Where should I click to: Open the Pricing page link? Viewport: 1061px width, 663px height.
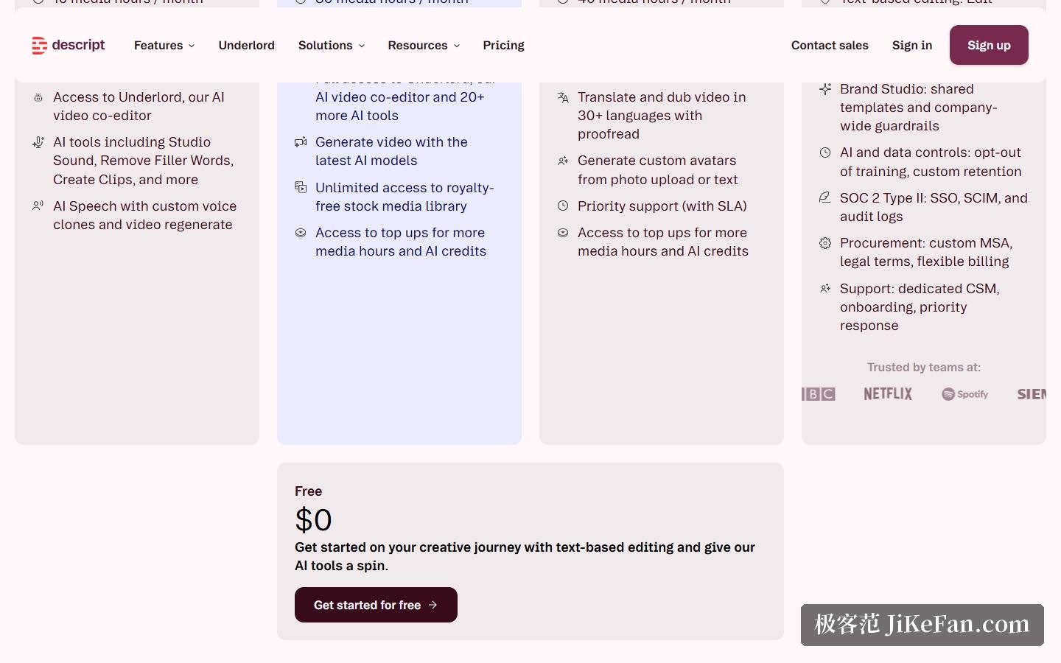coord(504,46)
